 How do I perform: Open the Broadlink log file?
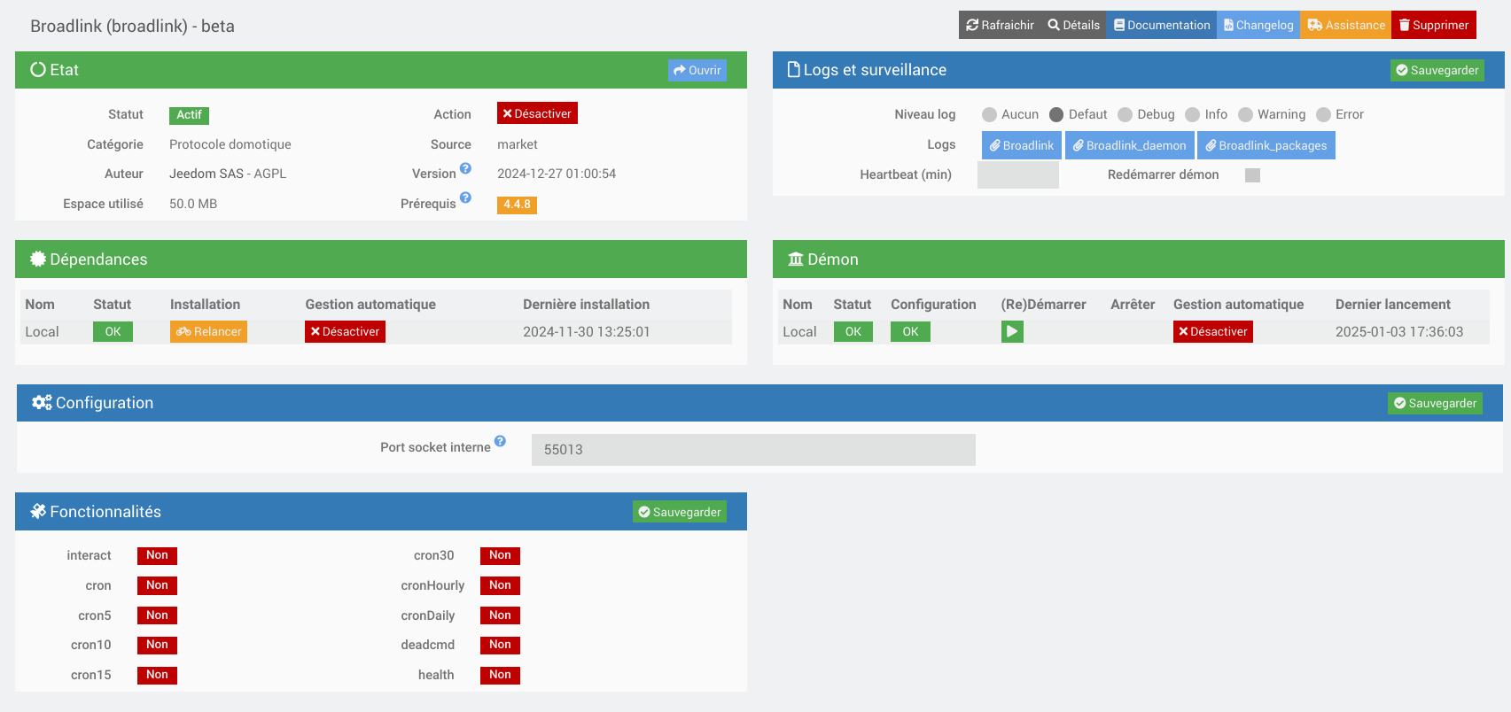coord(1022,145)
